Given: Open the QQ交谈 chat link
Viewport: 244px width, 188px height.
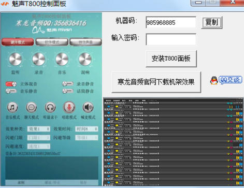Looking at the screenshot, I should tap(231, 80).
